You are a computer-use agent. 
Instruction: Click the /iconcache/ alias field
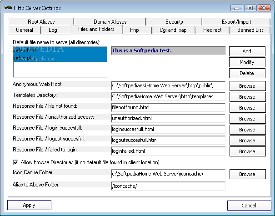[168, 186]
